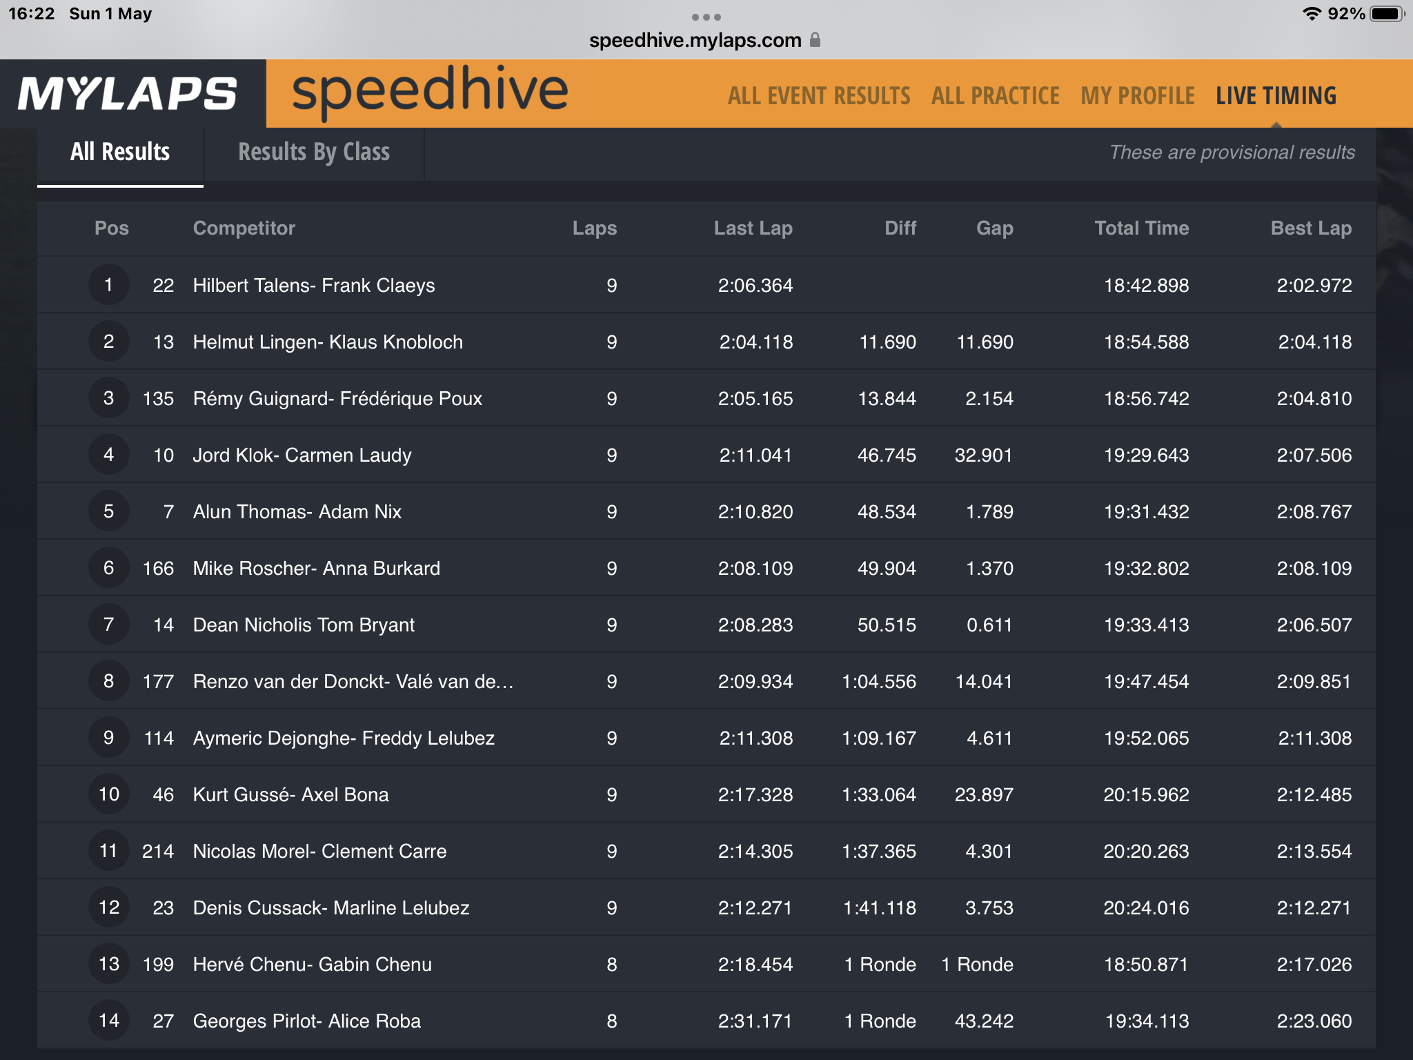This screenshot has width=1413, height=1060.
Task: Open Dean Nicholis Tom Bryant entry
Action: point(706,625)
